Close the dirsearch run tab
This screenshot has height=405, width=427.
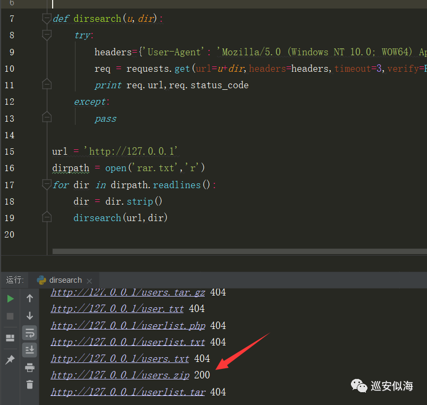pos(89,281)
